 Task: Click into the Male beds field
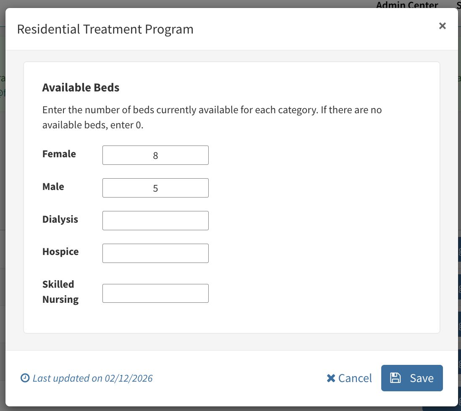(155, 188)
